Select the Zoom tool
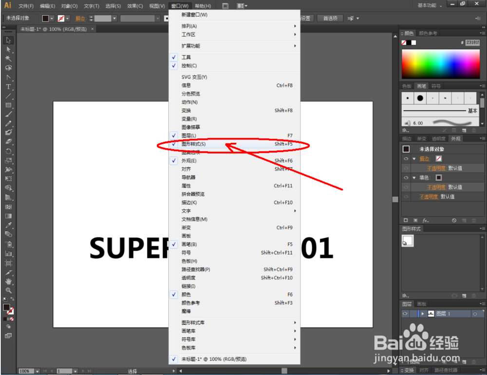 8,291
